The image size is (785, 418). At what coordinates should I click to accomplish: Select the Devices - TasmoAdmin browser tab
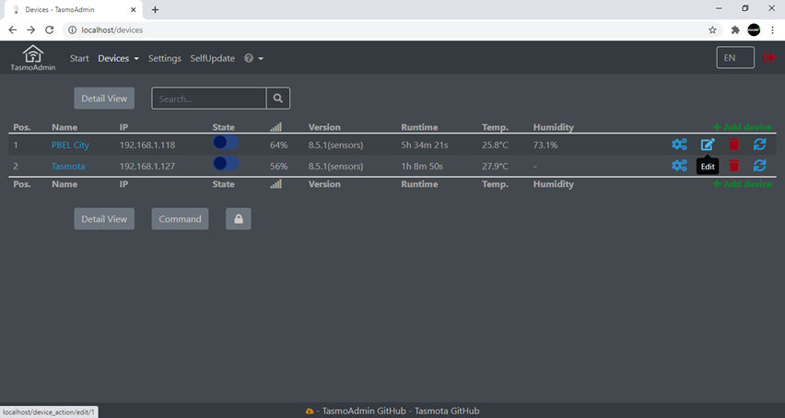click(x=73, y=9)
